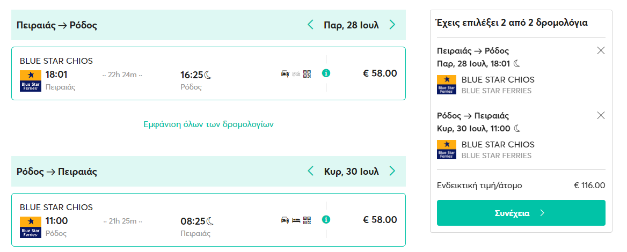Remove Πειραιάς → Ρόδος trip from summary
The height and width of the screenshot is (252, 627).
(601, 50)
